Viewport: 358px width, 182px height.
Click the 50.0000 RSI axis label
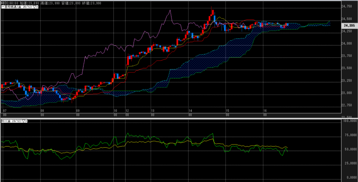(350, 149)
